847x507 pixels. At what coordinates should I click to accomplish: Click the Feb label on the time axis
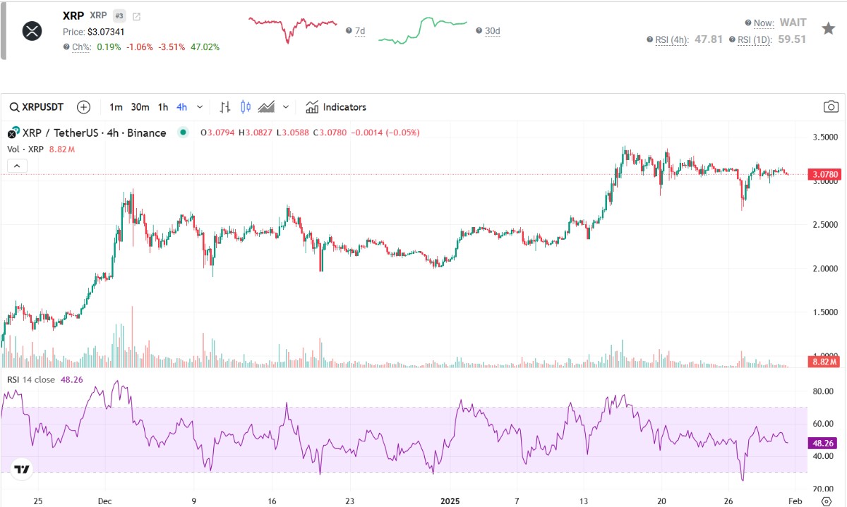click(x=795, y=501)
